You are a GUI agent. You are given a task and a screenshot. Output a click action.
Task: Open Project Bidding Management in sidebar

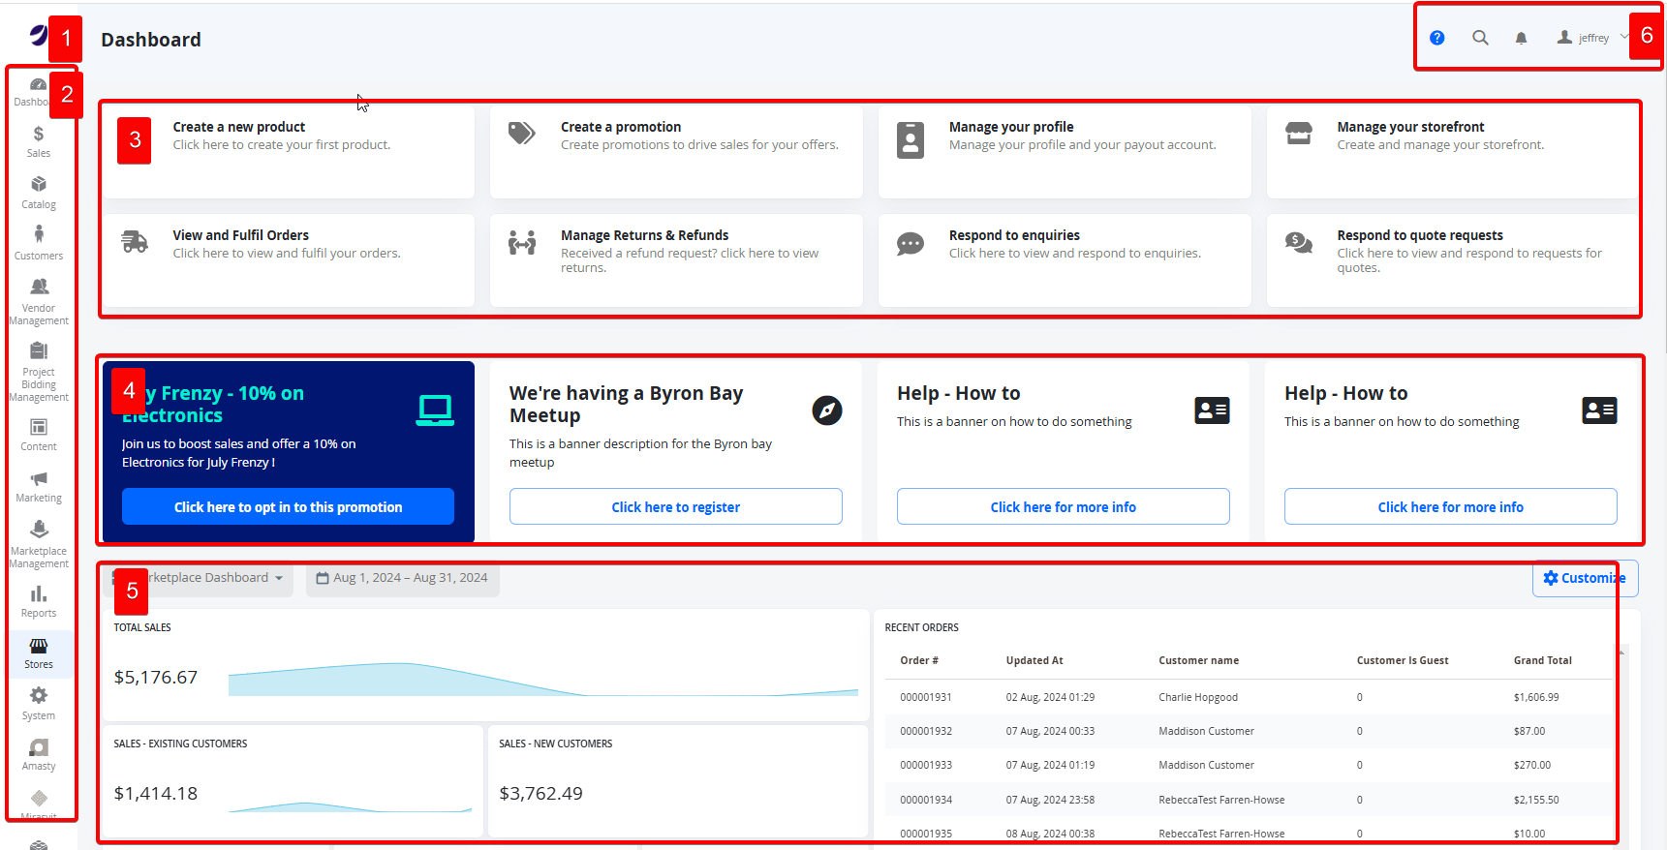coord(39,372)
